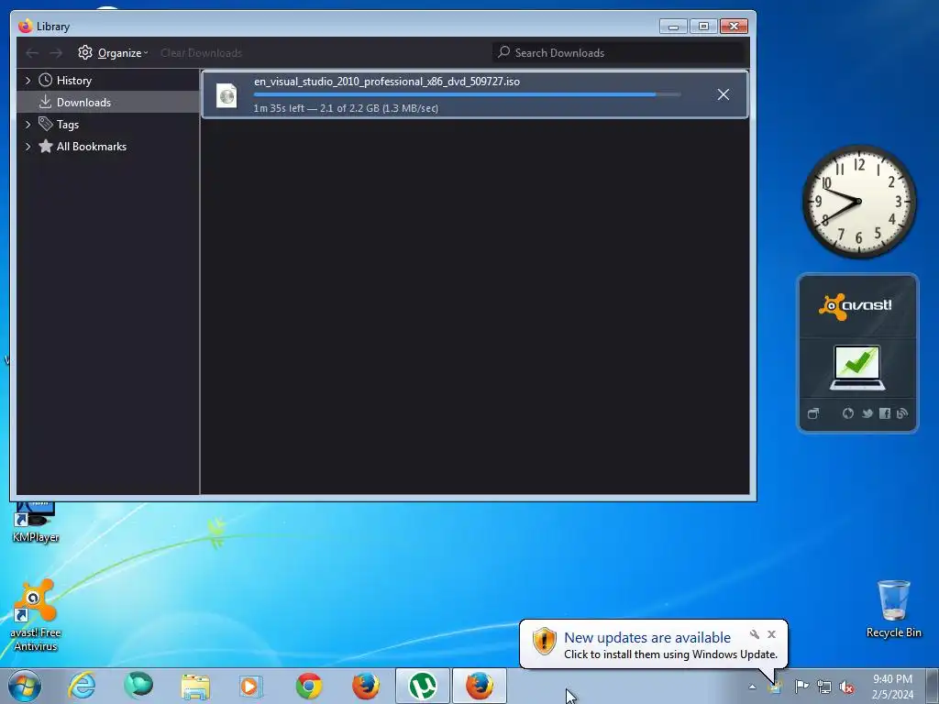Image resolution: width=939 pixels, height=704 pixels.
Task: Close the Windows Update balloon
Action: (x=771, y=634)
